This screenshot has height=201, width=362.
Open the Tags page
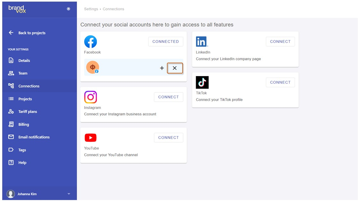tap(22, 150)
